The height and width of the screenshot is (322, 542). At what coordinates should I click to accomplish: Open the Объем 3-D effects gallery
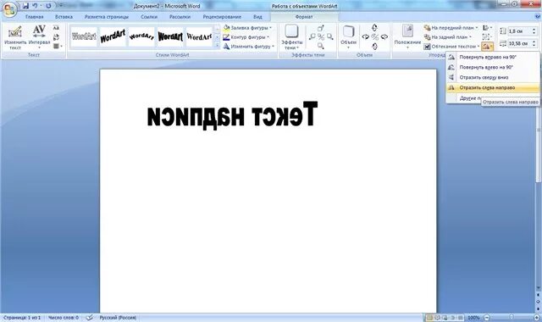click(x=348, y=37)
